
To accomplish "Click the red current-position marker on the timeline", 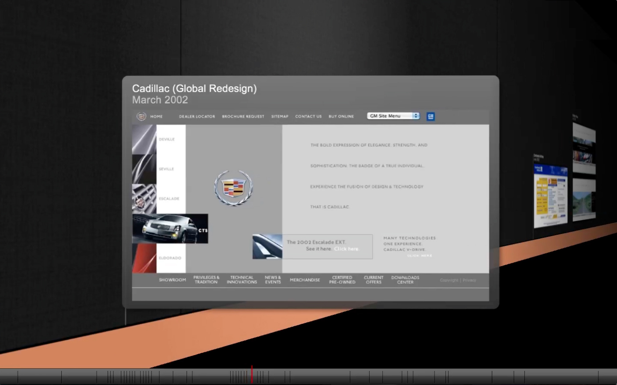I will click(x=252, y=375).
